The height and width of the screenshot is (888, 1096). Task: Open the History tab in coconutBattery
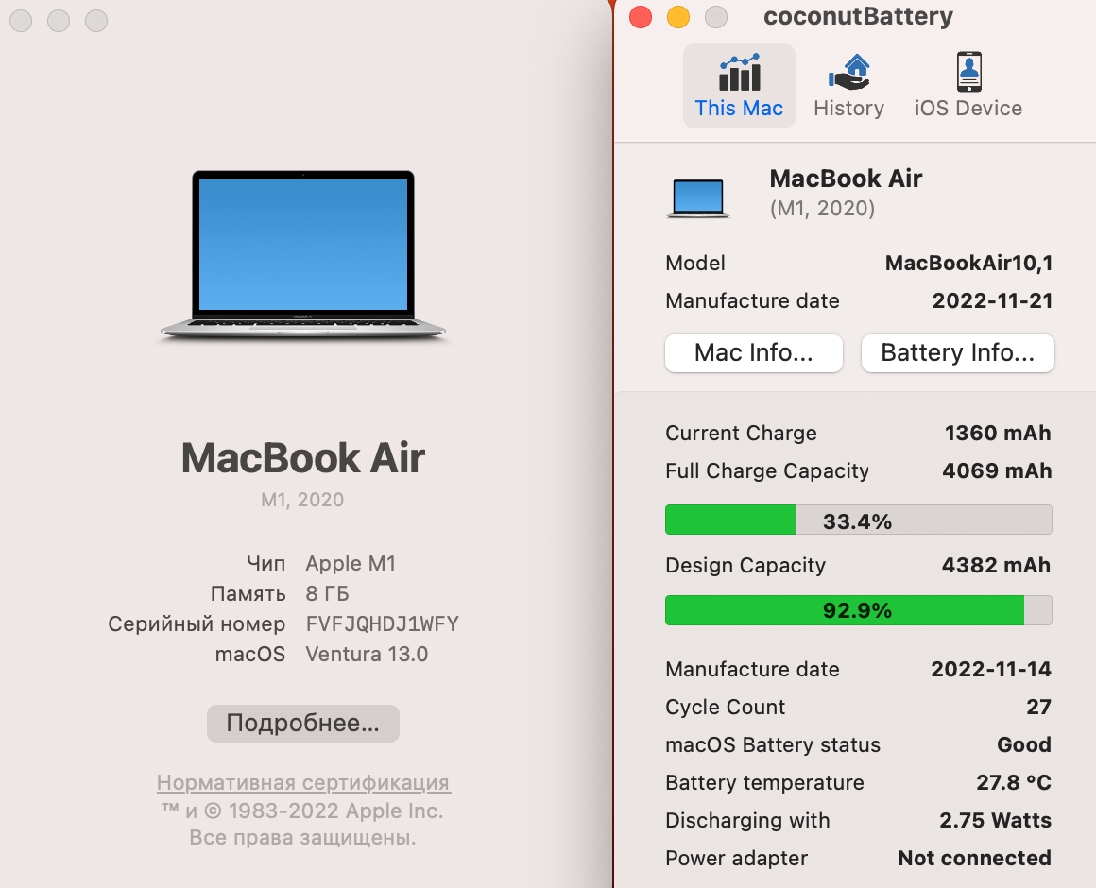(848, 86)
